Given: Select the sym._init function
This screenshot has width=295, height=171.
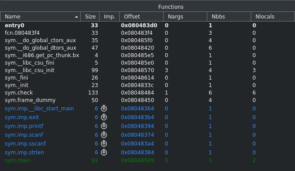Looking at the screenshot, I should (17, 85).
